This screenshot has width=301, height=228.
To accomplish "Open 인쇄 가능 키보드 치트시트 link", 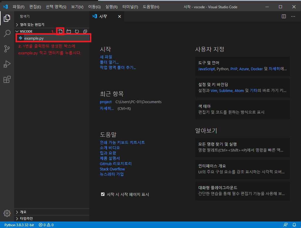I will click(122, 142).
